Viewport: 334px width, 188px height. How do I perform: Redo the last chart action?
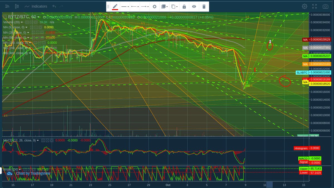(61, 6)
